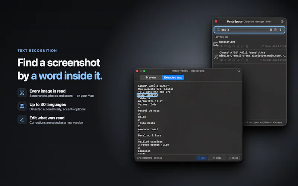Click the PRO badge in PasteSpace title
The image size is (298, 186).
click(x=268, y=22)
